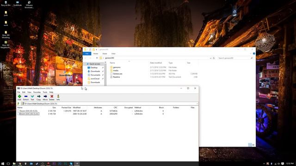Image resolution: width=296 pixels, height=166 pixels.
Task: Open the VMware Workstation desktop icon
Action: (x=29, y=5)
